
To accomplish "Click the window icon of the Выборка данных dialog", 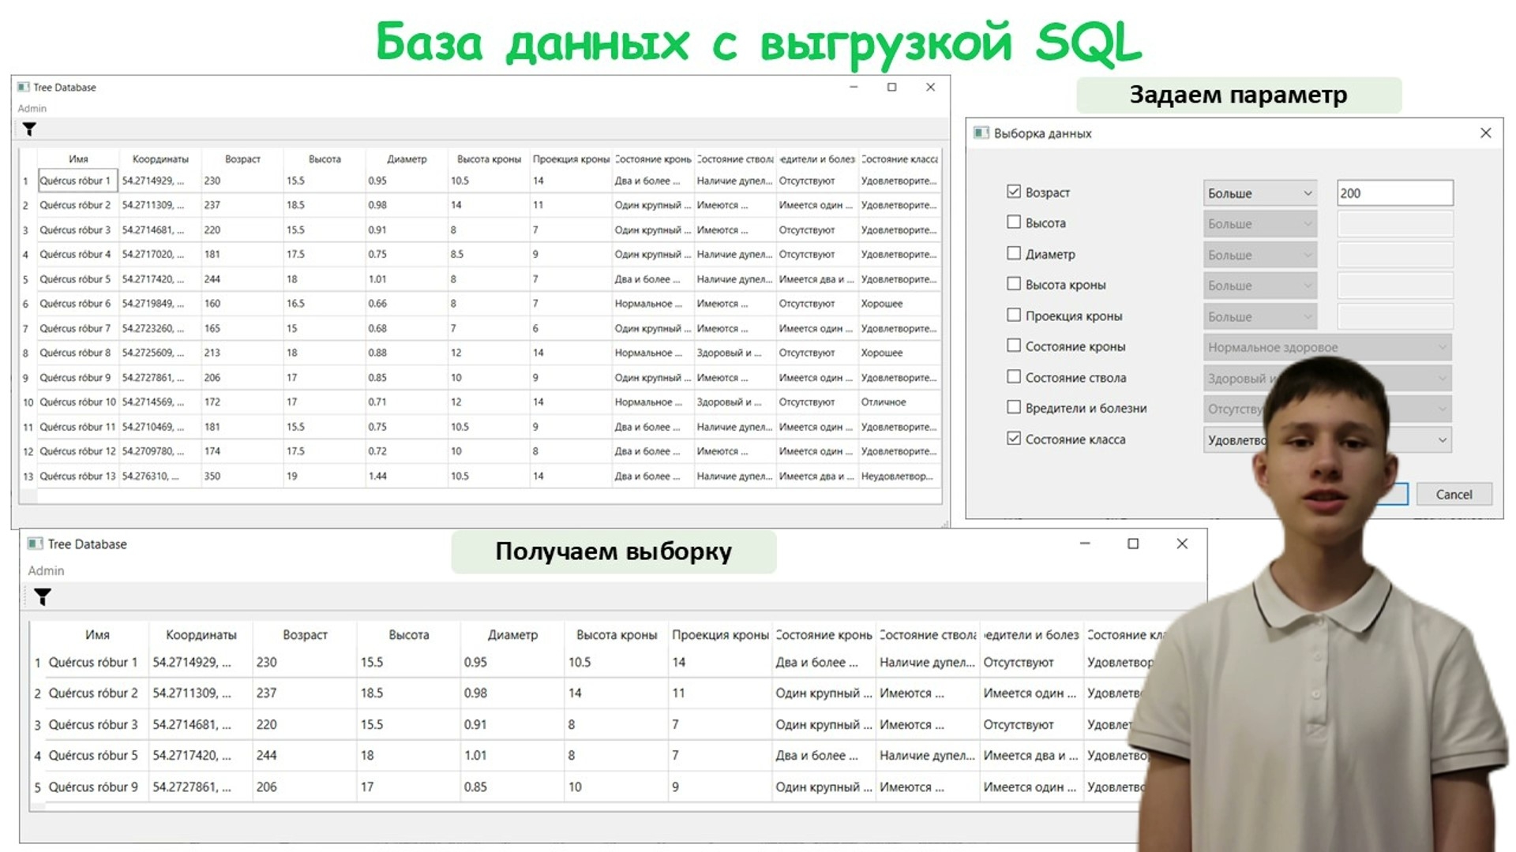I will (x=980, y=133).
